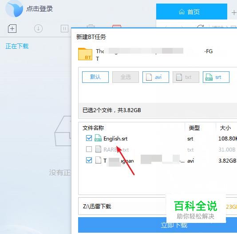The image size is (237, 234).
Task: Click the page icon in avi filter button
Action: pyautogui.click(x=149, y=77)
